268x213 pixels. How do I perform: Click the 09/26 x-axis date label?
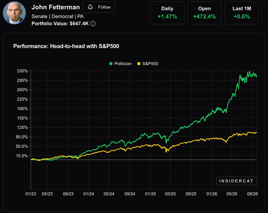point(253,194)
